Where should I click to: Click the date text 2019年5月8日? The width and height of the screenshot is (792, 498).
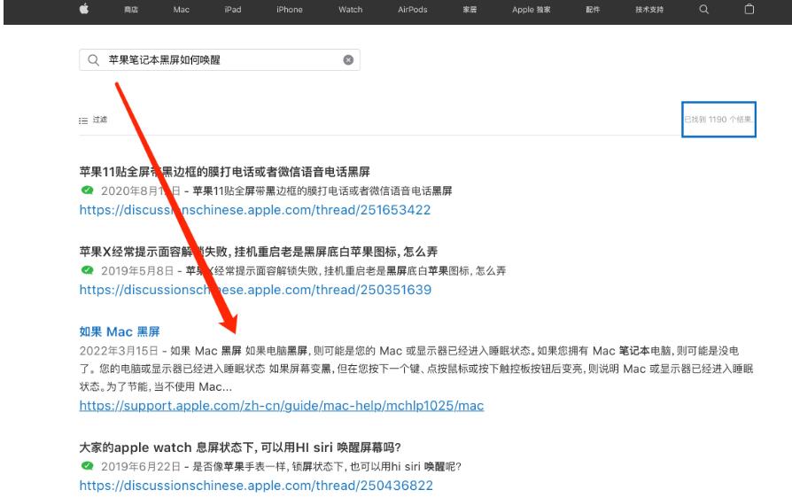coord(137,271)
